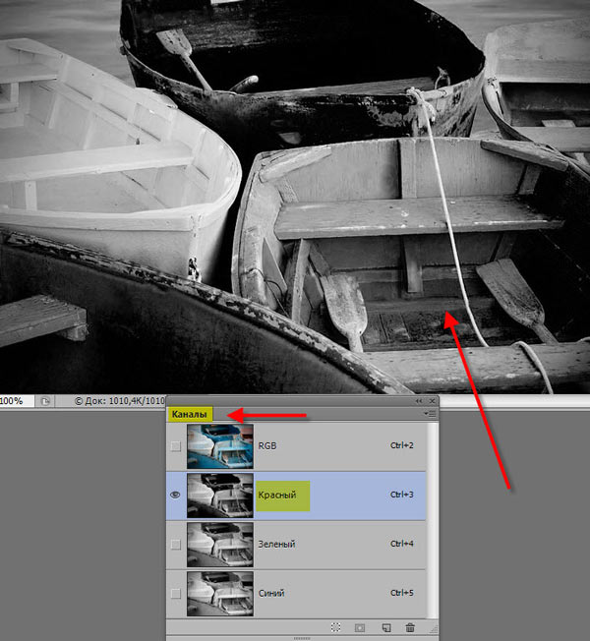
Task: Load channel as selection icon
Action: point(335,627)
